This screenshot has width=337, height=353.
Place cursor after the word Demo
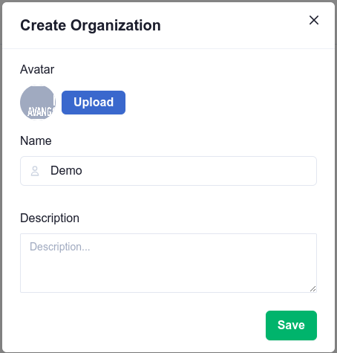[82, 171]
